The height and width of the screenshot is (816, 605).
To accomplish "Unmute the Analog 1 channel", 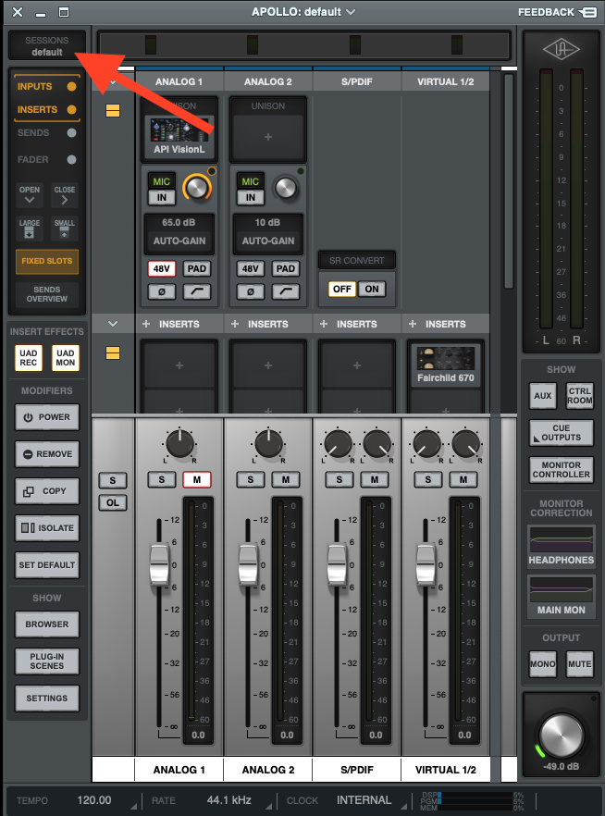I will [x=197, y=480].
